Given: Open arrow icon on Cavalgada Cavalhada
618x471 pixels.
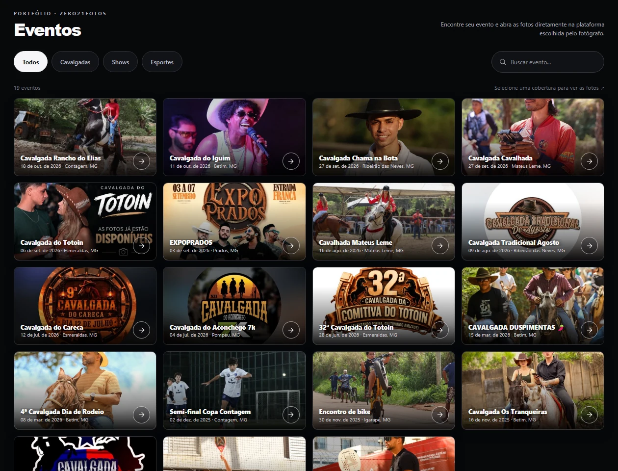Looking at the screenshot, I should coord(589,161).
